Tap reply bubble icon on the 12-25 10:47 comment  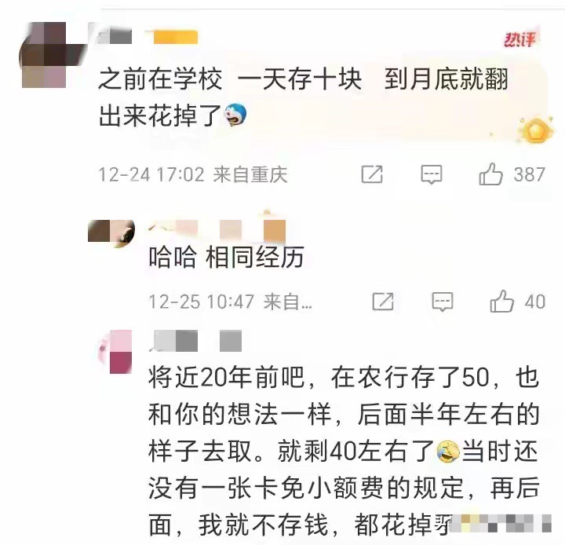(x=443, y=302)
